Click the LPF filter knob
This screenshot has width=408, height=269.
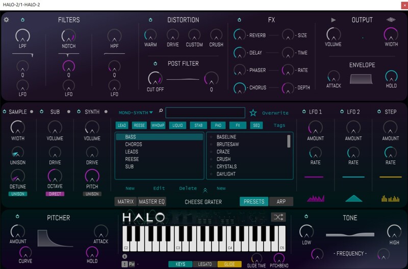(22, 36)
